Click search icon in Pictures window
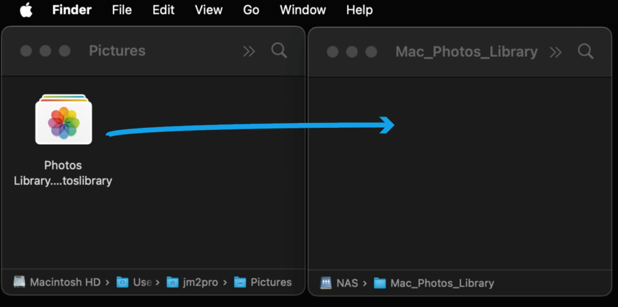618x307 pixels. point(279,50)
